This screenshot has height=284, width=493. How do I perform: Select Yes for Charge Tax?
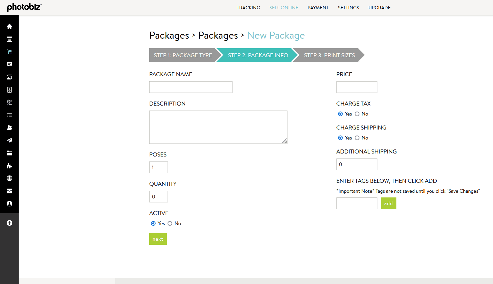click(340, 114)
